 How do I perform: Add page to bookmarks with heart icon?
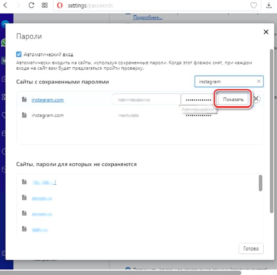[254, 5]
